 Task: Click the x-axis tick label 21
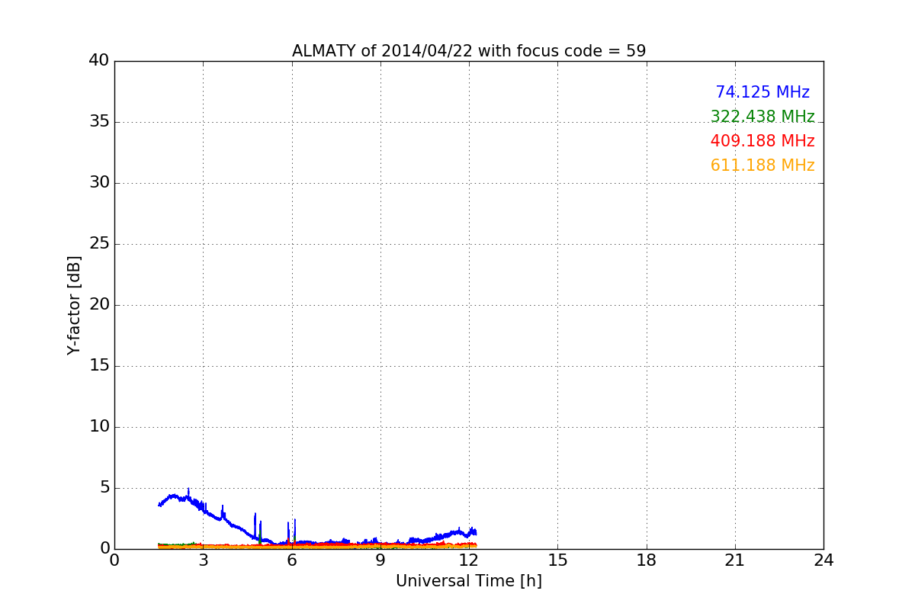click(x=735, y=560)
